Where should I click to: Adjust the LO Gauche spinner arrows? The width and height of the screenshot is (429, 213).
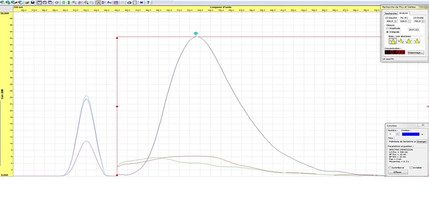(x=396, y=21)
